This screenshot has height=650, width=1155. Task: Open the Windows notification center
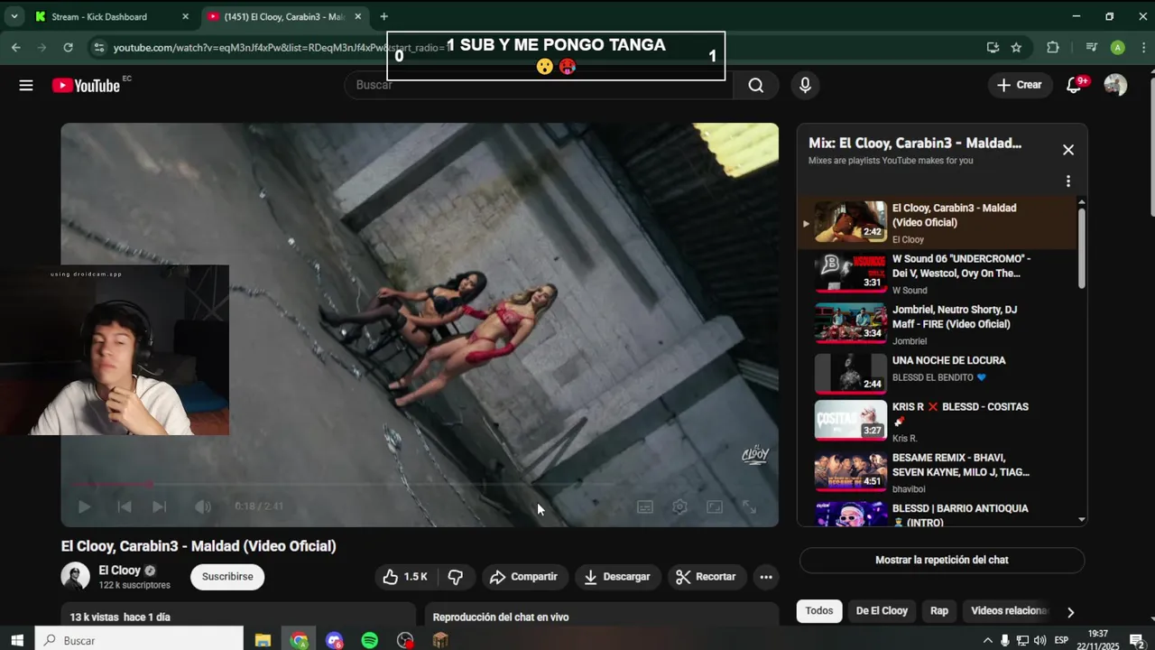click(1137, 640)
